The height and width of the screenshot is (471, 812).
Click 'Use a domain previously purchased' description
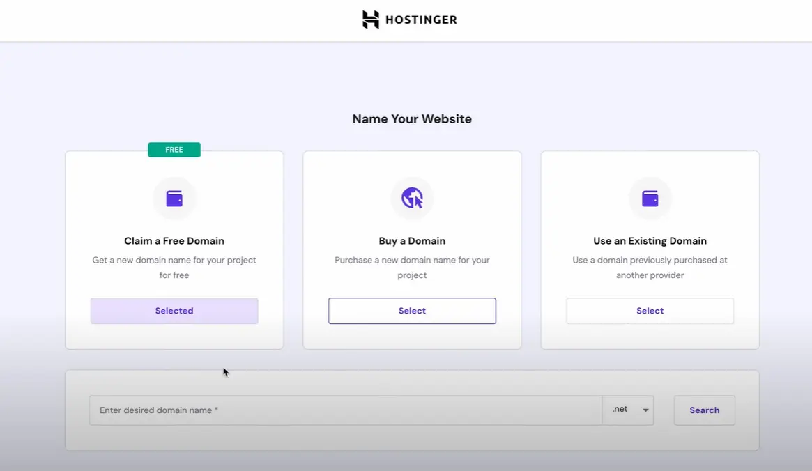click(650, 268)
